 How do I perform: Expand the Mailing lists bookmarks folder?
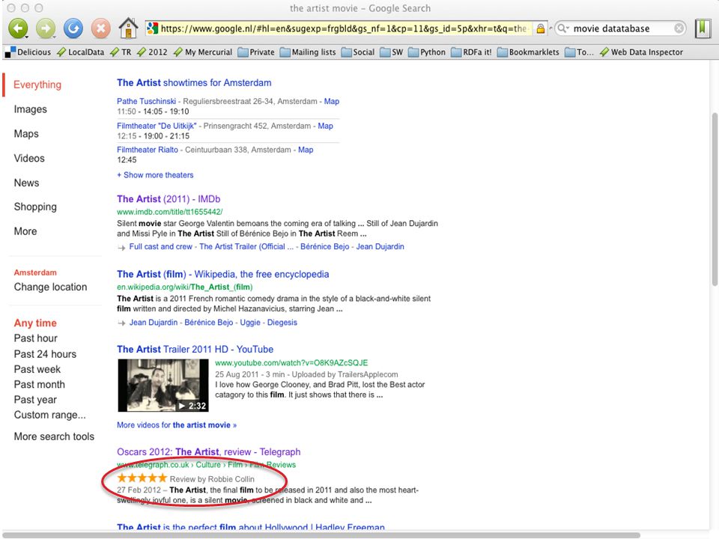pos(308,52)
